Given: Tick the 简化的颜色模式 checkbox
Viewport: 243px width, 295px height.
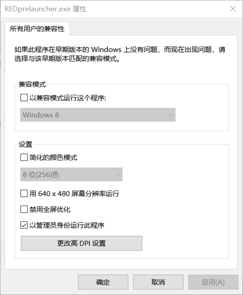Looking at the screenshot, I should tap(24, 158).
